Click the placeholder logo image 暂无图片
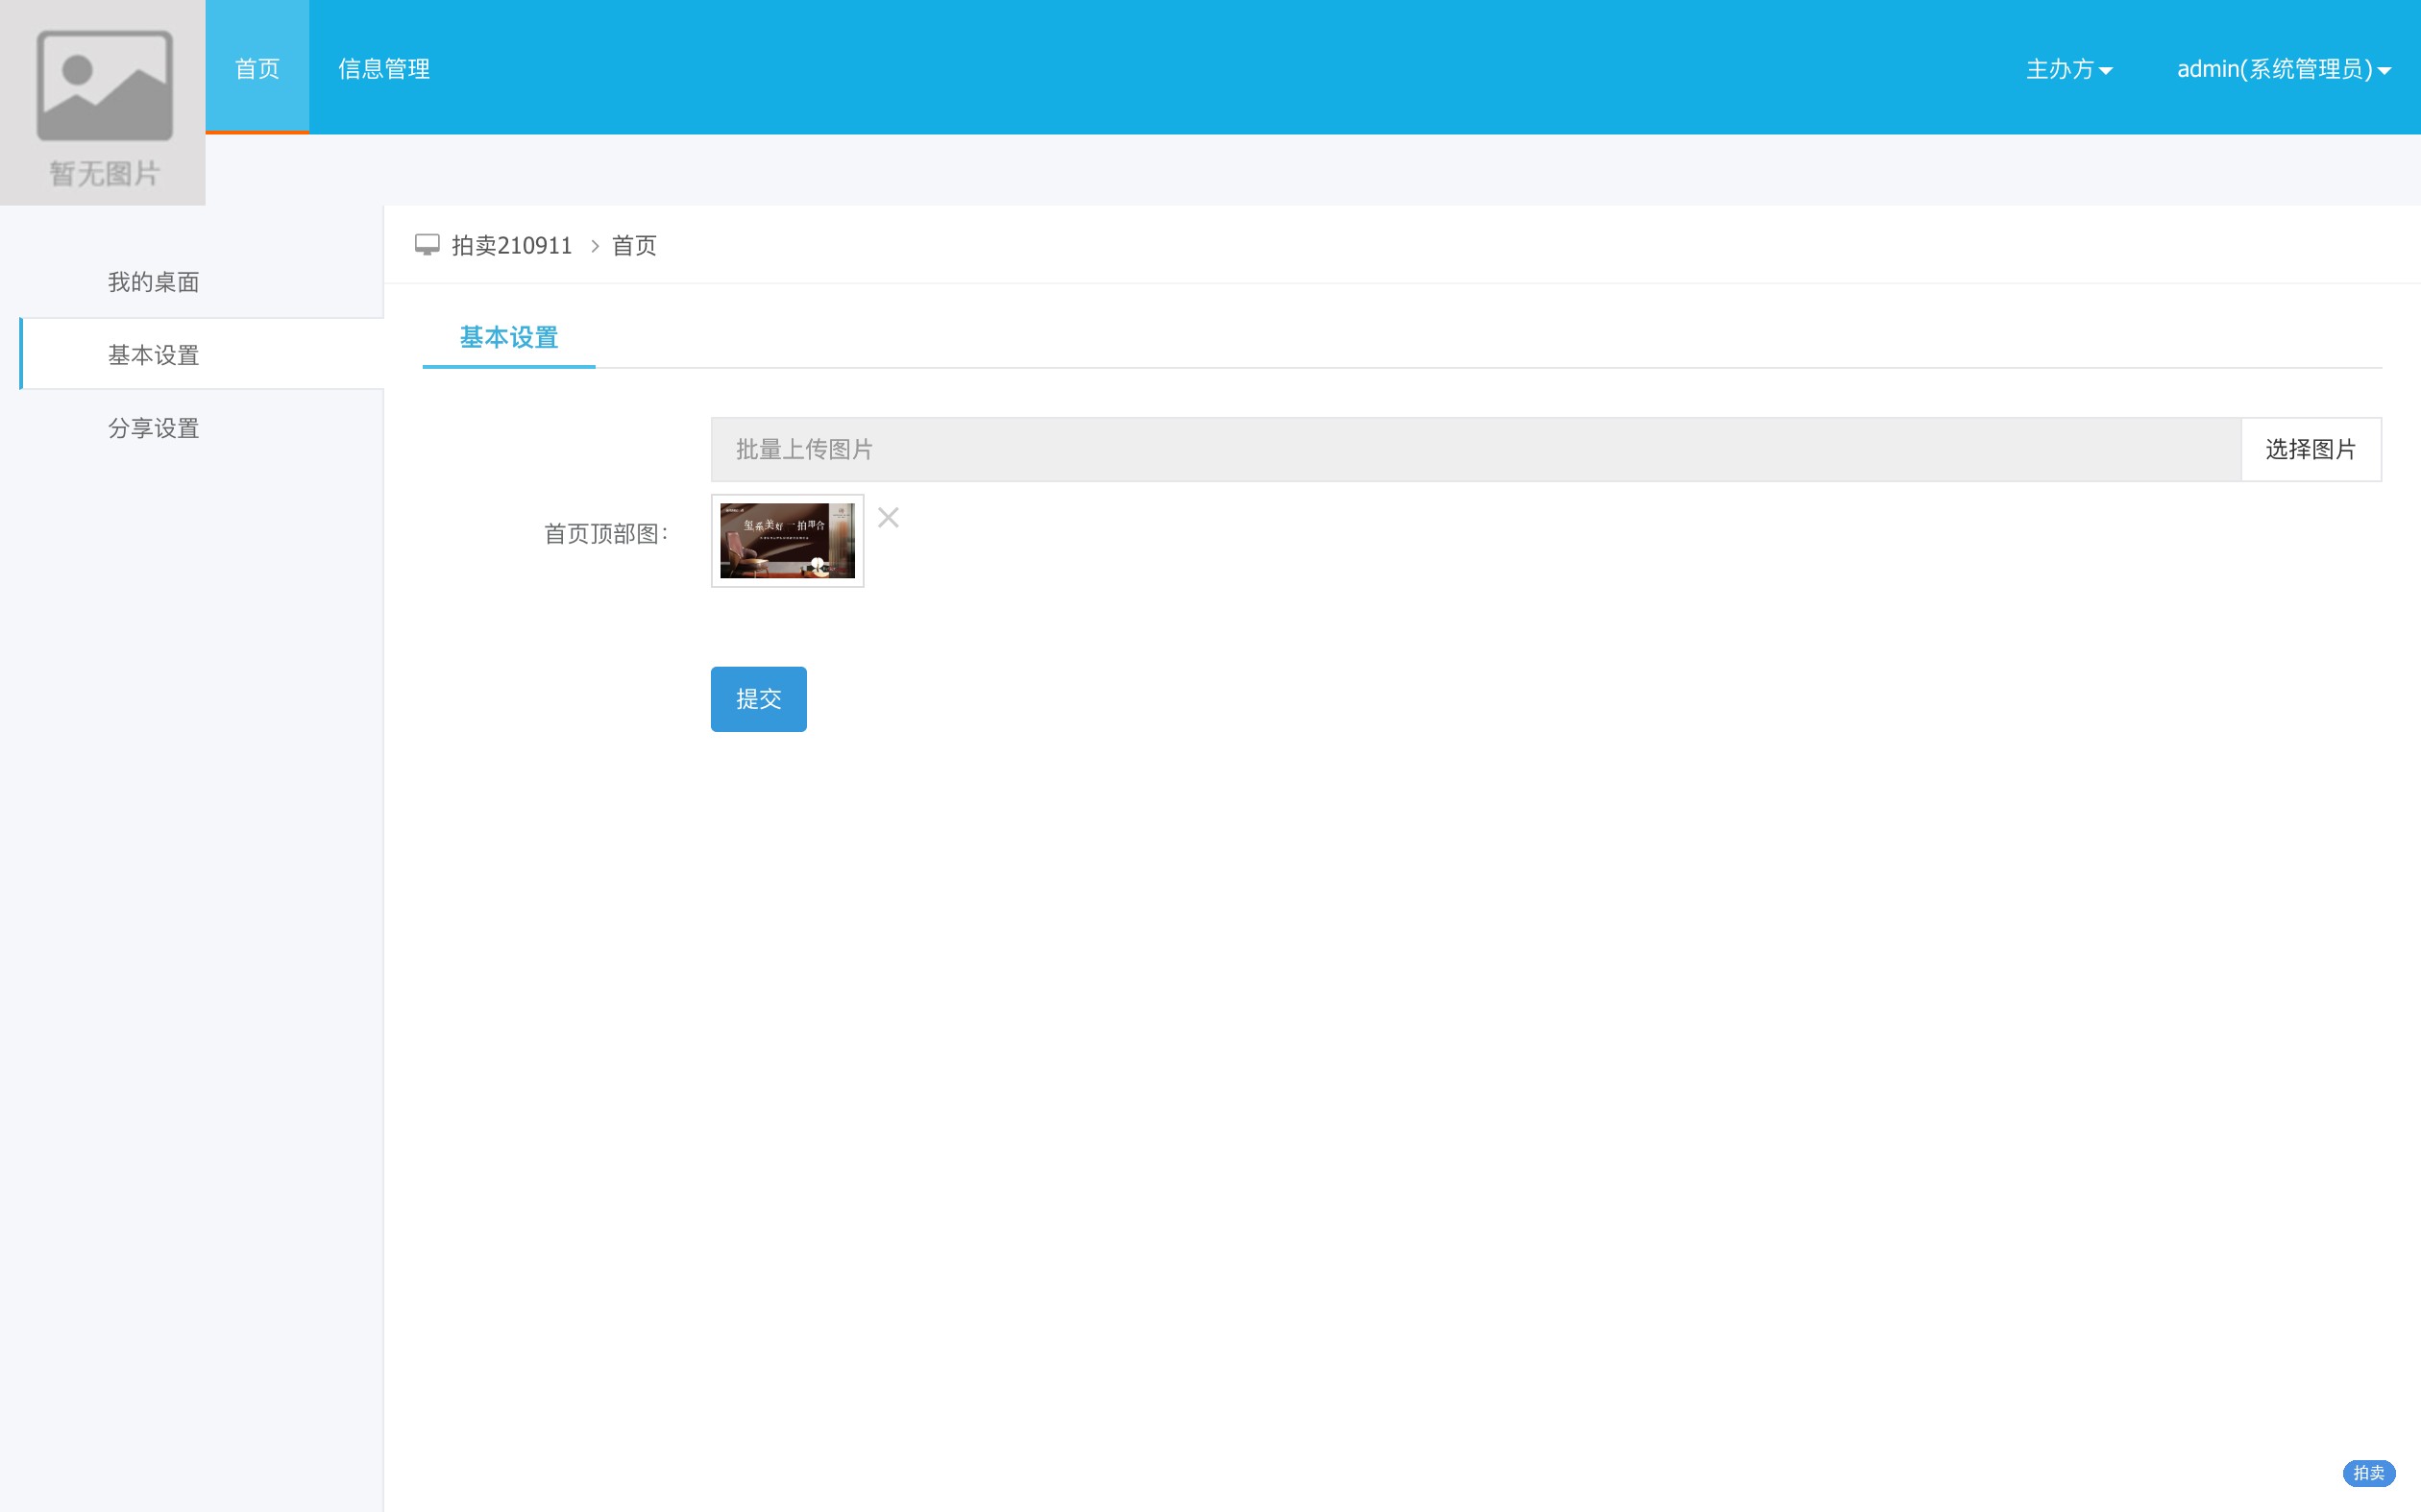2421x1512 pixels. pos(103,103)
